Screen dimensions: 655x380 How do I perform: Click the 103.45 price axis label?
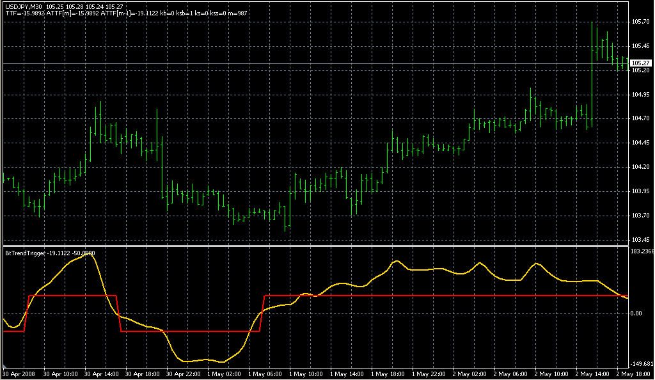pos(640,240)
